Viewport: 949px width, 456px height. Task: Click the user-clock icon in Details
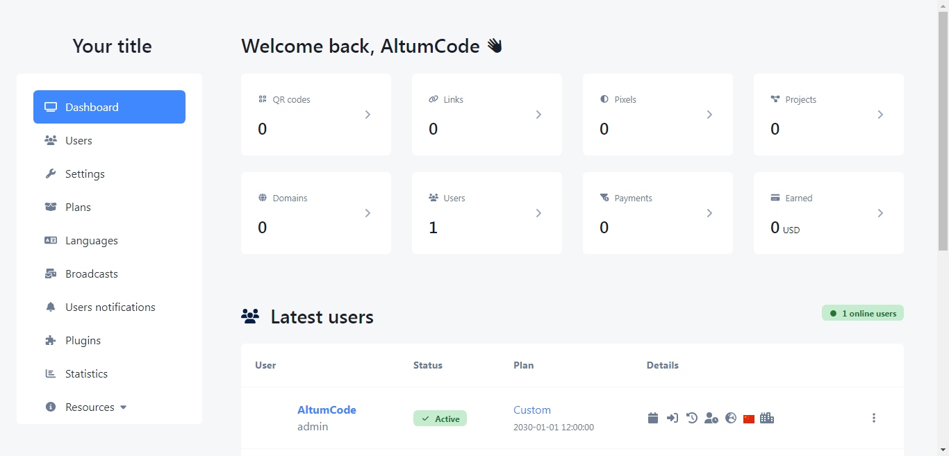click(x=711, y=418)
